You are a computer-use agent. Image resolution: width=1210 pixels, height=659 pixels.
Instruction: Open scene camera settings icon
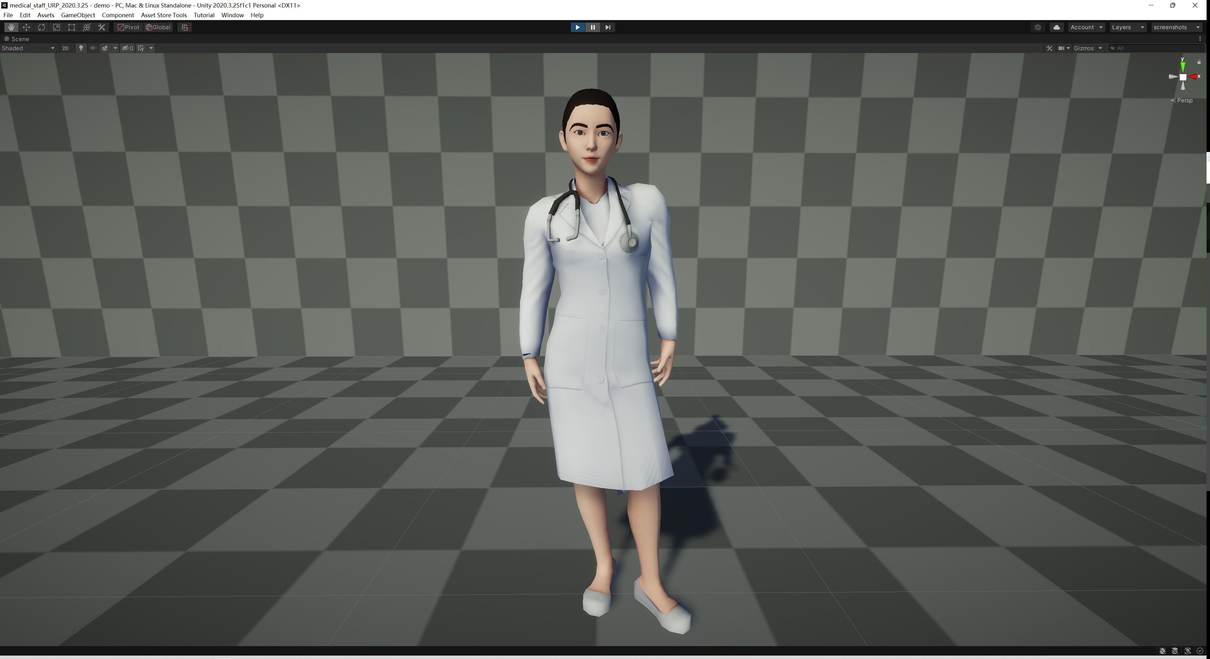click(x=1061, y=48)
